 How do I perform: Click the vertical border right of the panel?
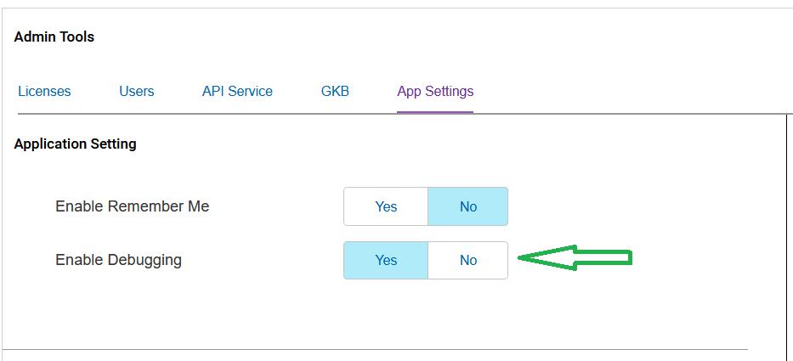tap(785, 238)
